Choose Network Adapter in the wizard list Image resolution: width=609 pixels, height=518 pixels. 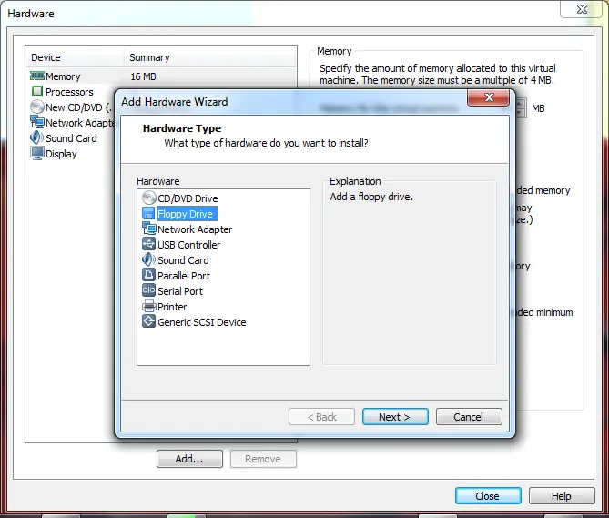pyautogui.click(x=195, y=229)
